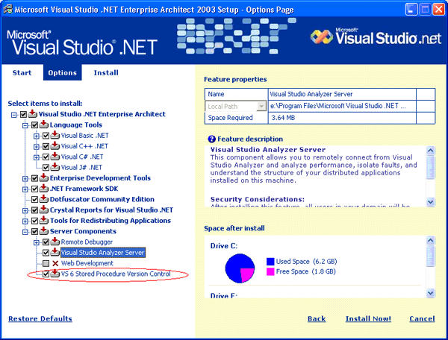Viewport: 448px width, 340px height.
Task: Click the install icon beside Remote Debugger
Action: pos(55,242)
